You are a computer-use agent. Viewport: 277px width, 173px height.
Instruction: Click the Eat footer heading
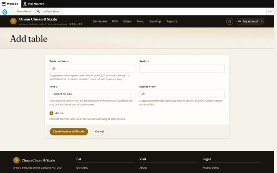[79, 159]
